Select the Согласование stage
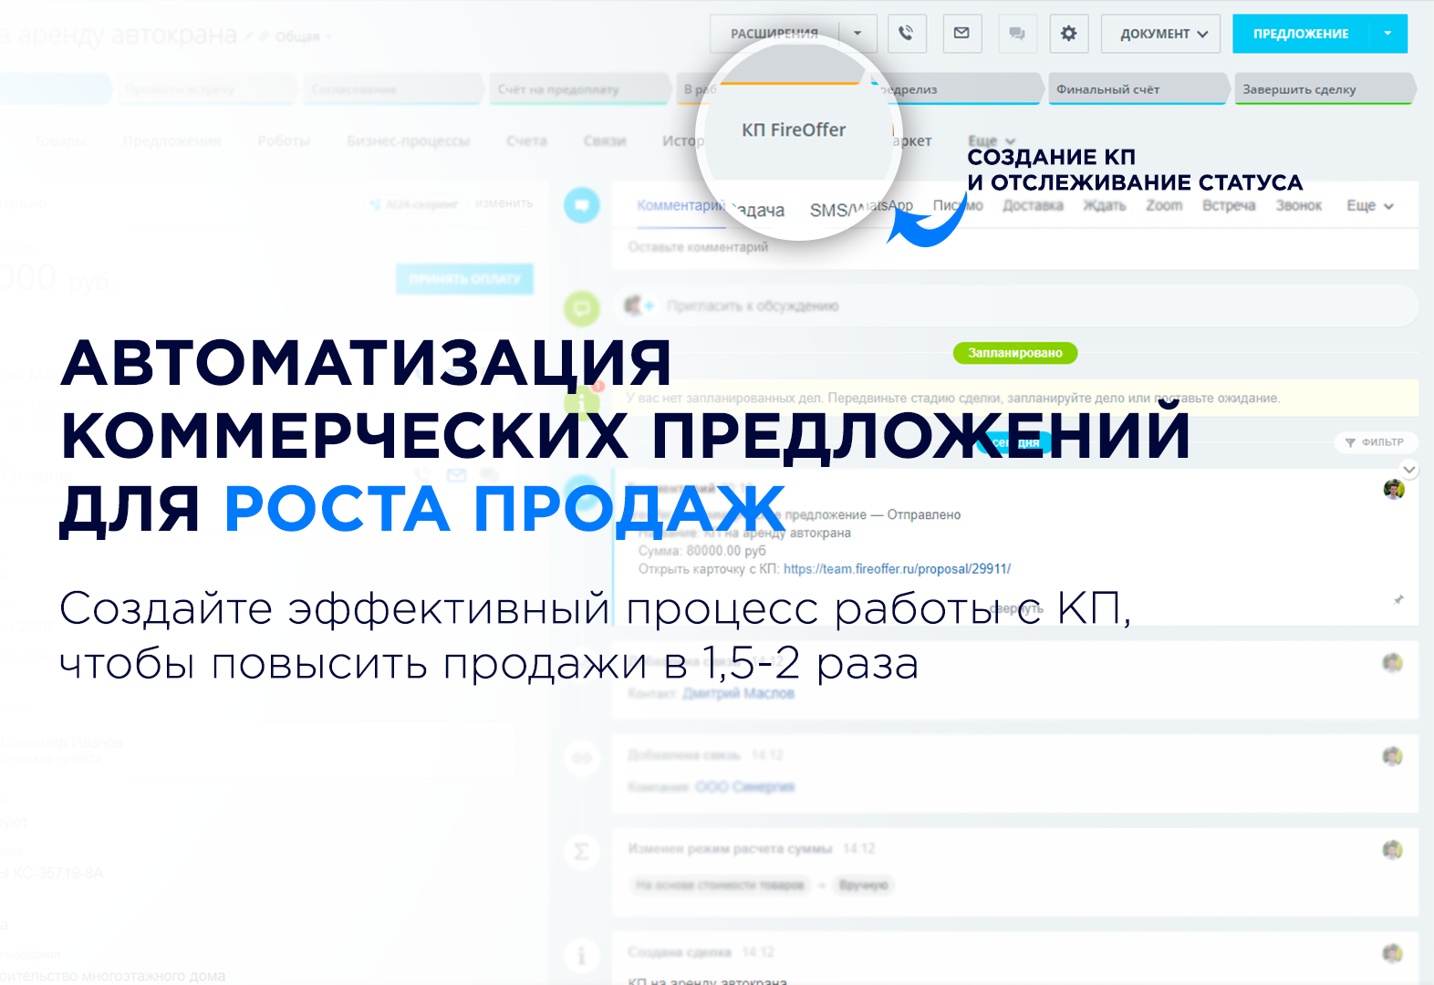Viewport: 1434px width, 985px height. 392,89
